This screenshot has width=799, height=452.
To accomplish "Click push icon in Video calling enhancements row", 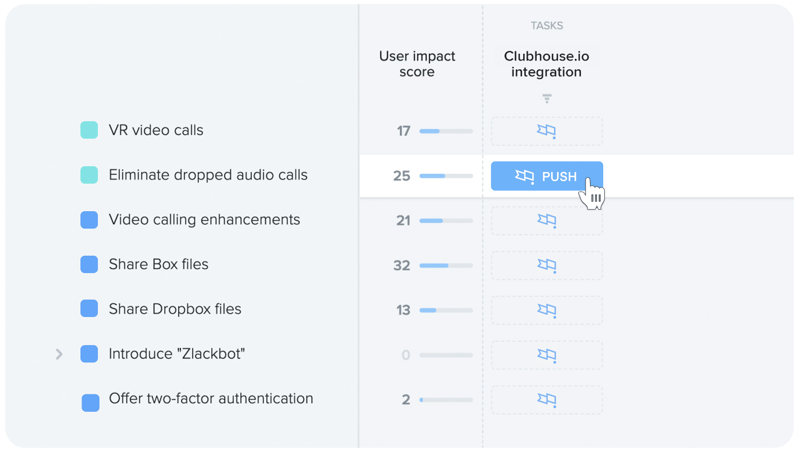I will [x=547, y=220].
